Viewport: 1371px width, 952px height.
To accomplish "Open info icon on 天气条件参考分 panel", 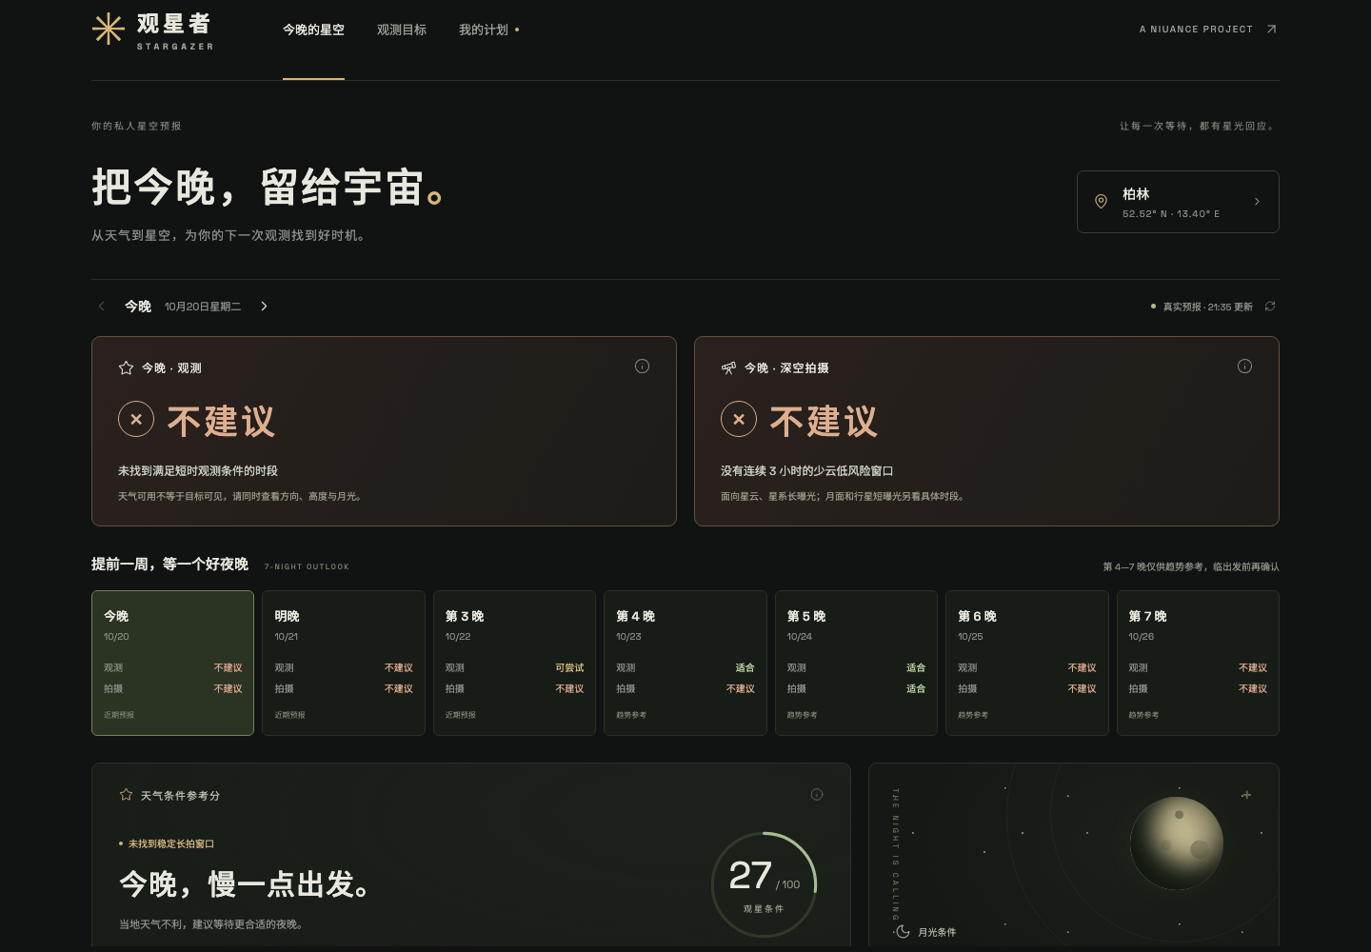I will pyautogui.click(x=817, y=795).
